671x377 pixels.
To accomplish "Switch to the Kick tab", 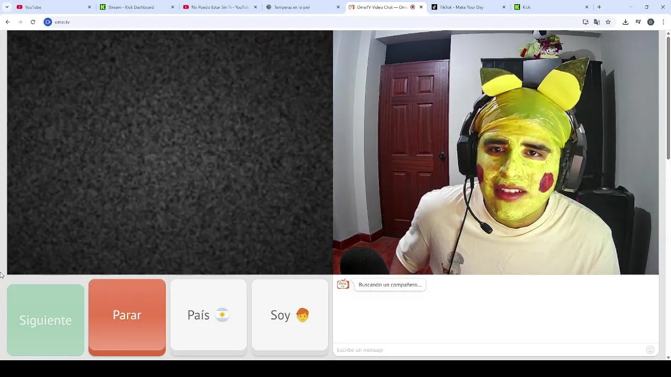I will click(551, 7).
